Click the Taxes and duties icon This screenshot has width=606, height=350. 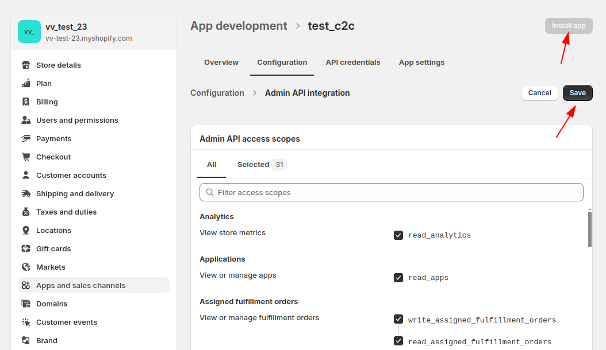(26, 212)
